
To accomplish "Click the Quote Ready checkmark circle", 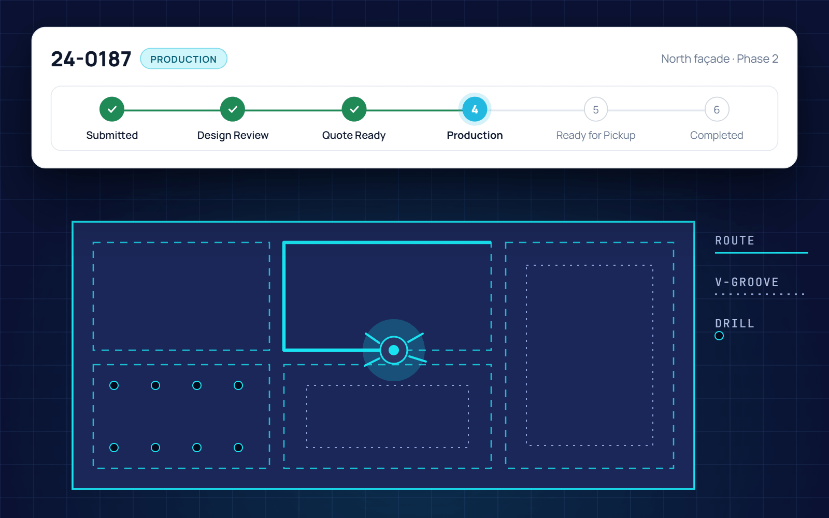I will [354, 109].
